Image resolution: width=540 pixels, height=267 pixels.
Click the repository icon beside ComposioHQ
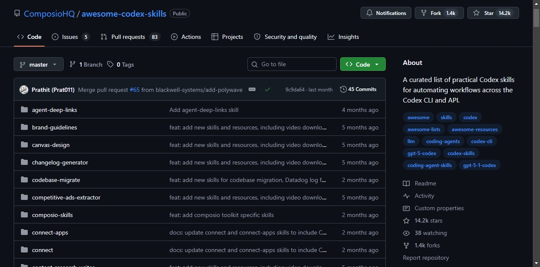(17, 13)
